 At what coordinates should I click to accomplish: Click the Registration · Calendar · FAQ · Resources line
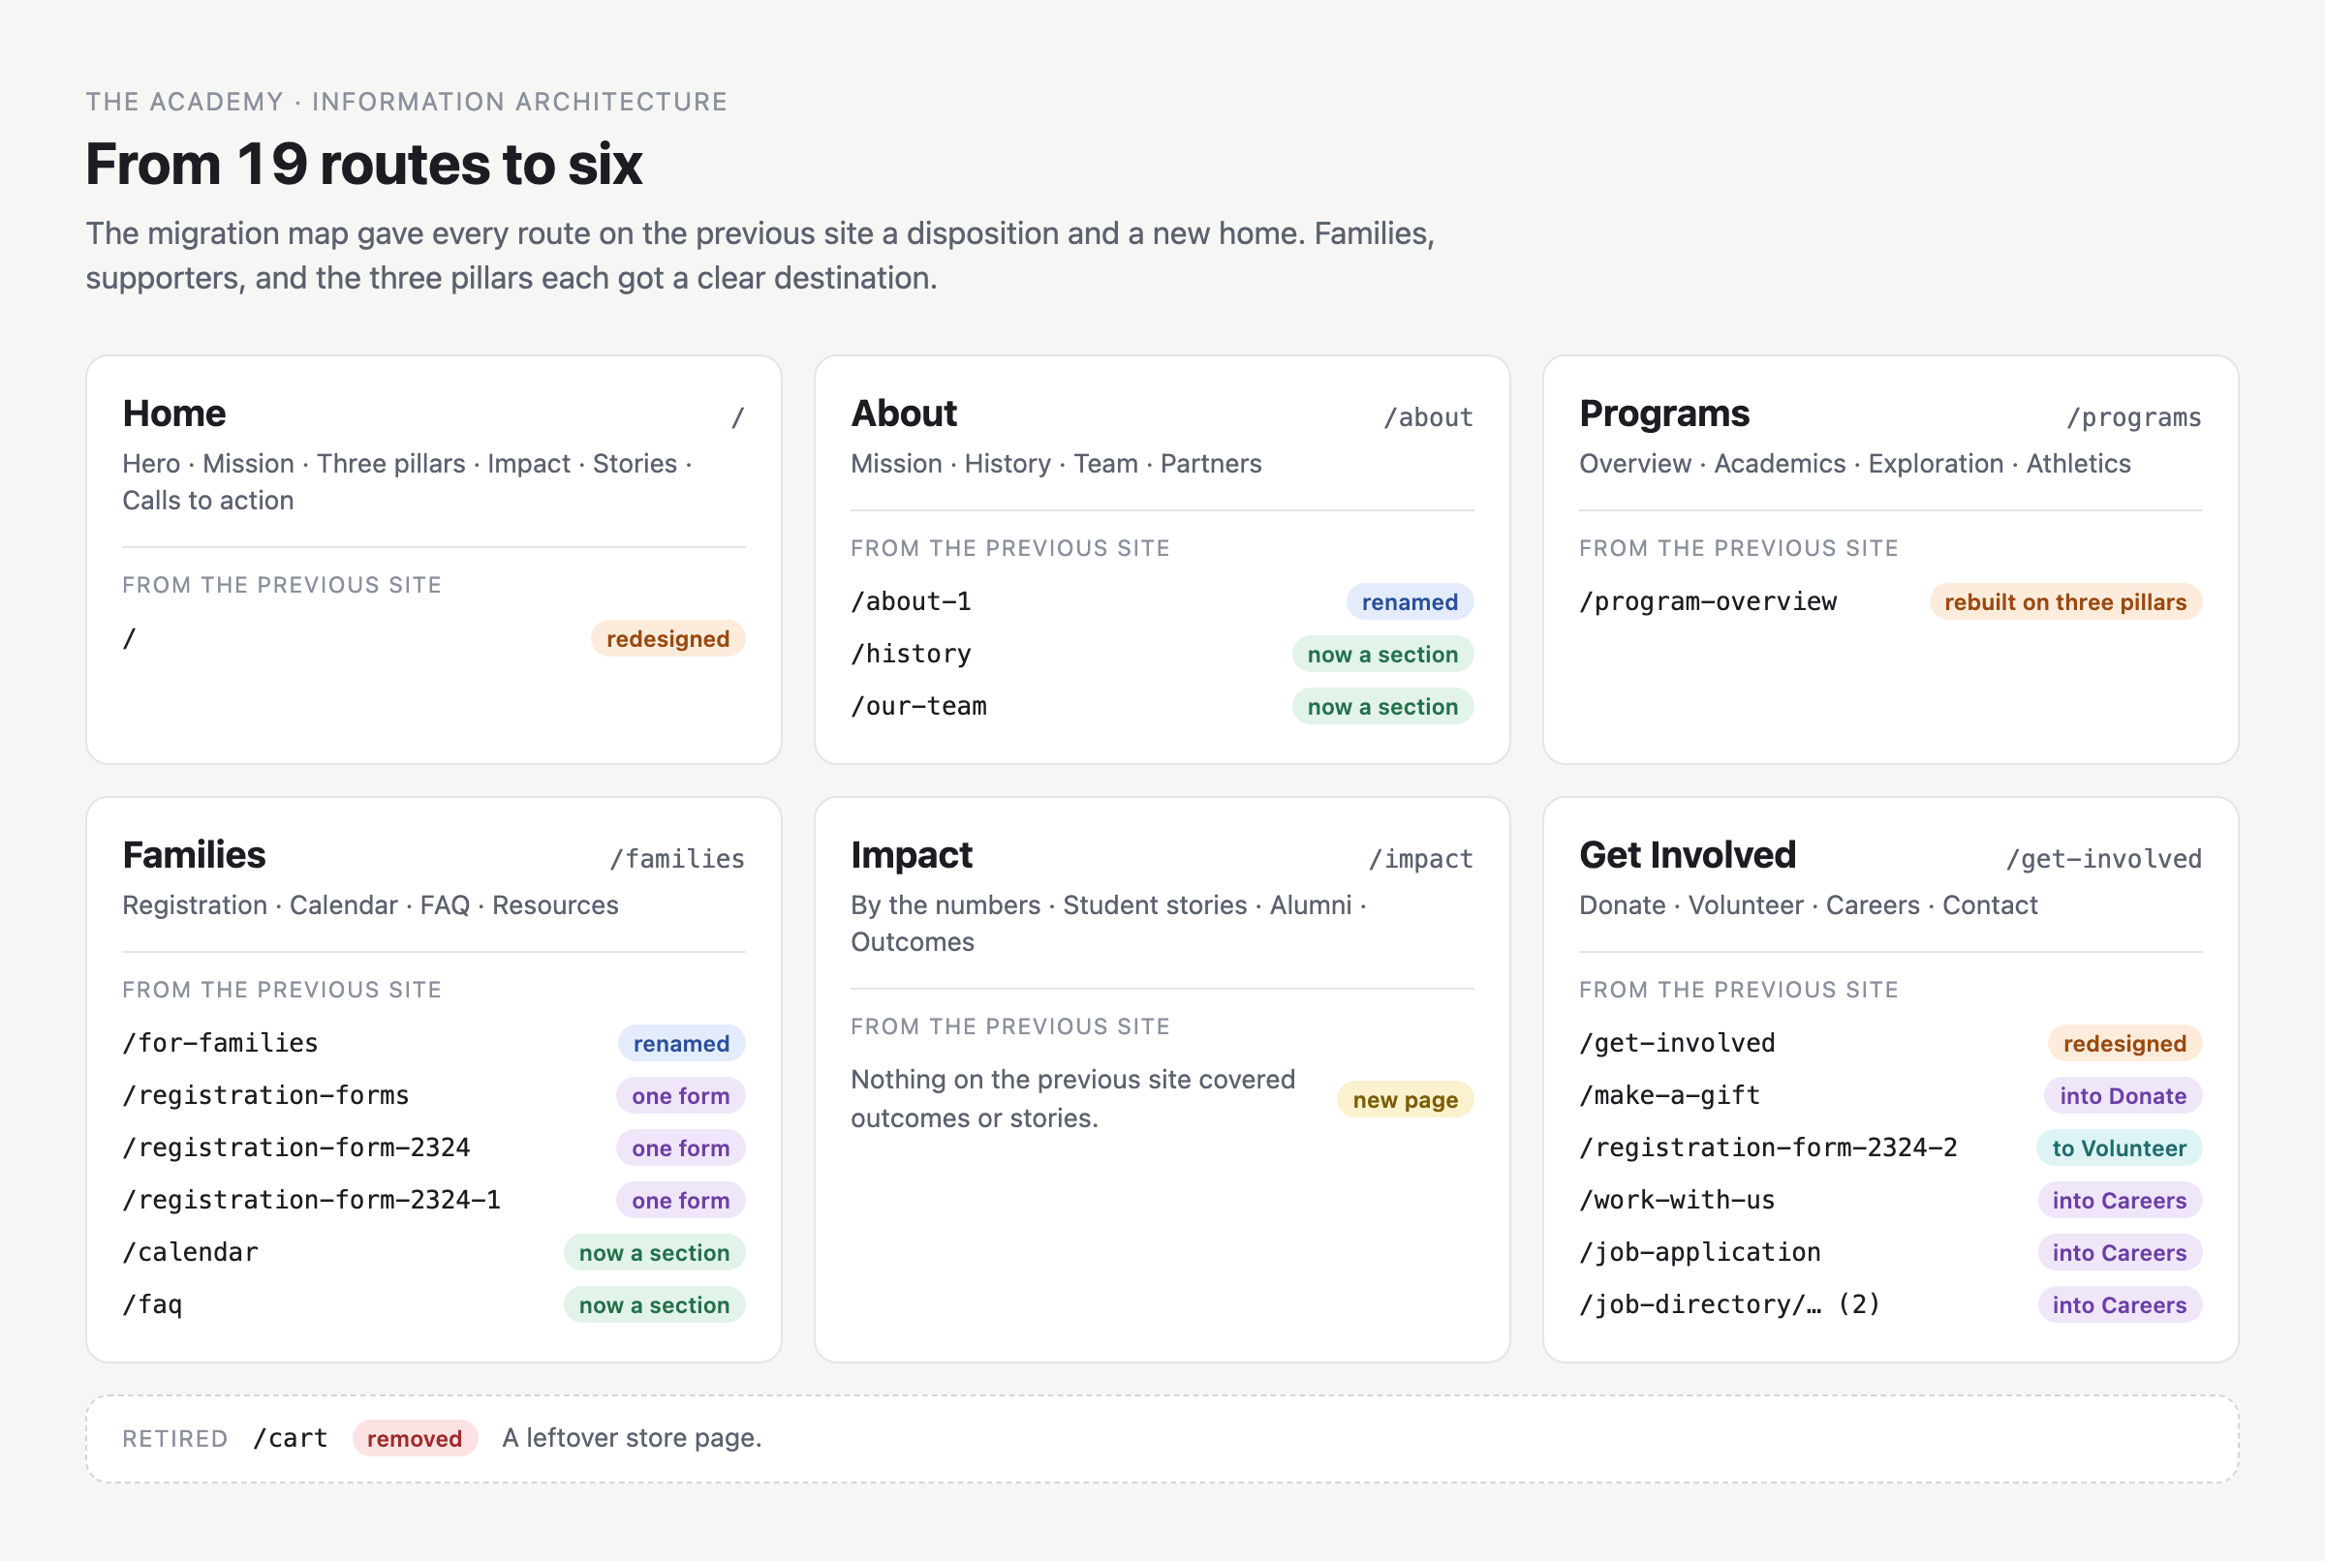coord(370,905)
